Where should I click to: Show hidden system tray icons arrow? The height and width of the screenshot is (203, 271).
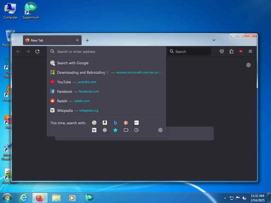pos(225,198)
